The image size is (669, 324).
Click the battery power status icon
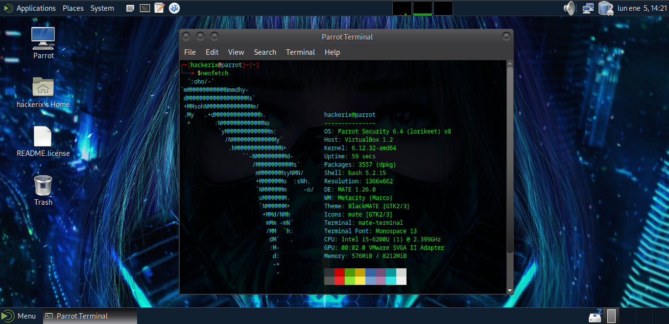[x=605, y=8]
